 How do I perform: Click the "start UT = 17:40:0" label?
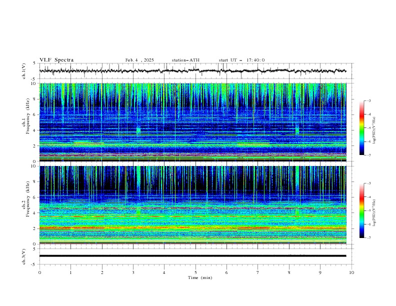coord(241,60)
